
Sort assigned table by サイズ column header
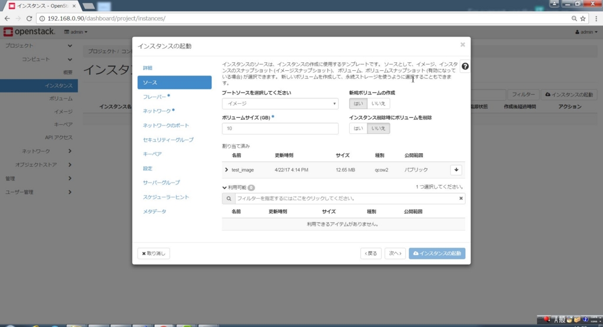tap(342, 156)
